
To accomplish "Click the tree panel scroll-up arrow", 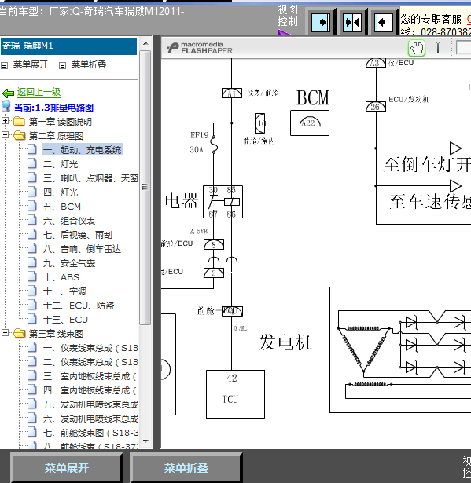I will 145,43.
